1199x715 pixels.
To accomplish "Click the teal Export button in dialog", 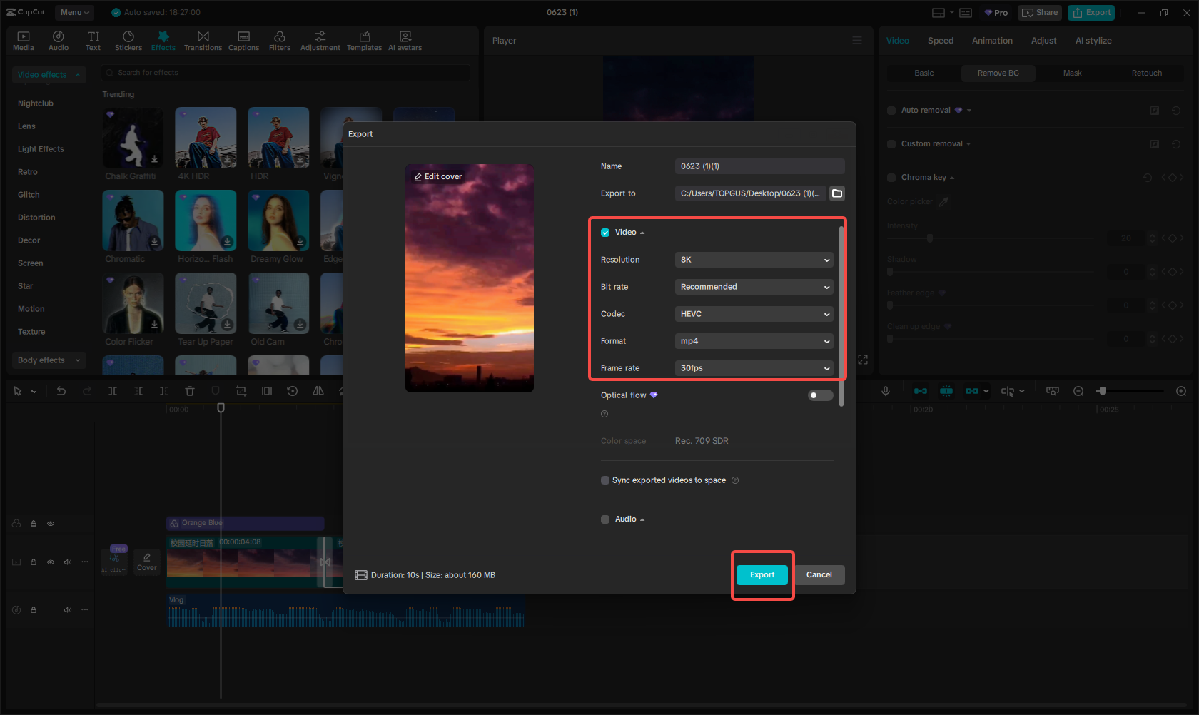I will tap(762, 575).
